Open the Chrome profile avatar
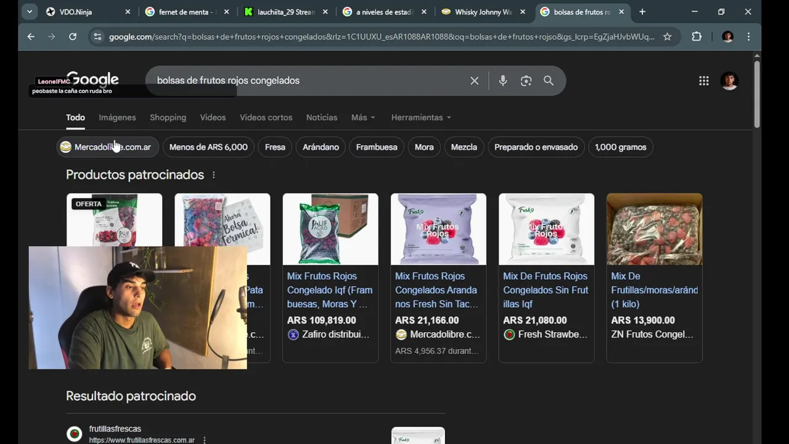Viewport: 789px width, 444px height. pos(727,36)
